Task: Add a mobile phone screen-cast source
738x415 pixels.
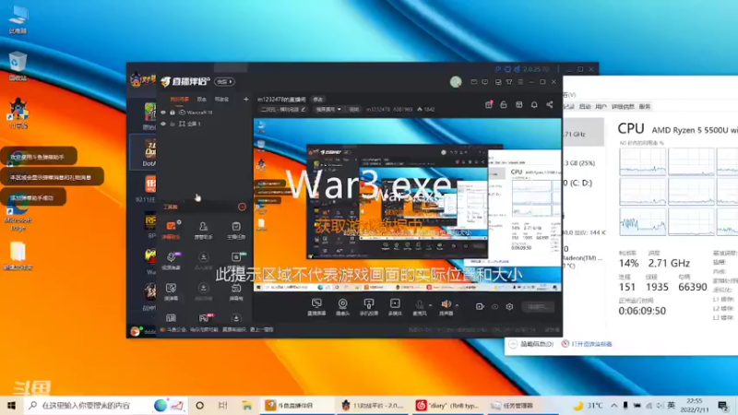Action: point(369,307)
